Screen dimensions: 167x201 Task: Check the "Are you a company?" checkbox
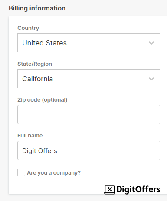(x=21, y=172)
